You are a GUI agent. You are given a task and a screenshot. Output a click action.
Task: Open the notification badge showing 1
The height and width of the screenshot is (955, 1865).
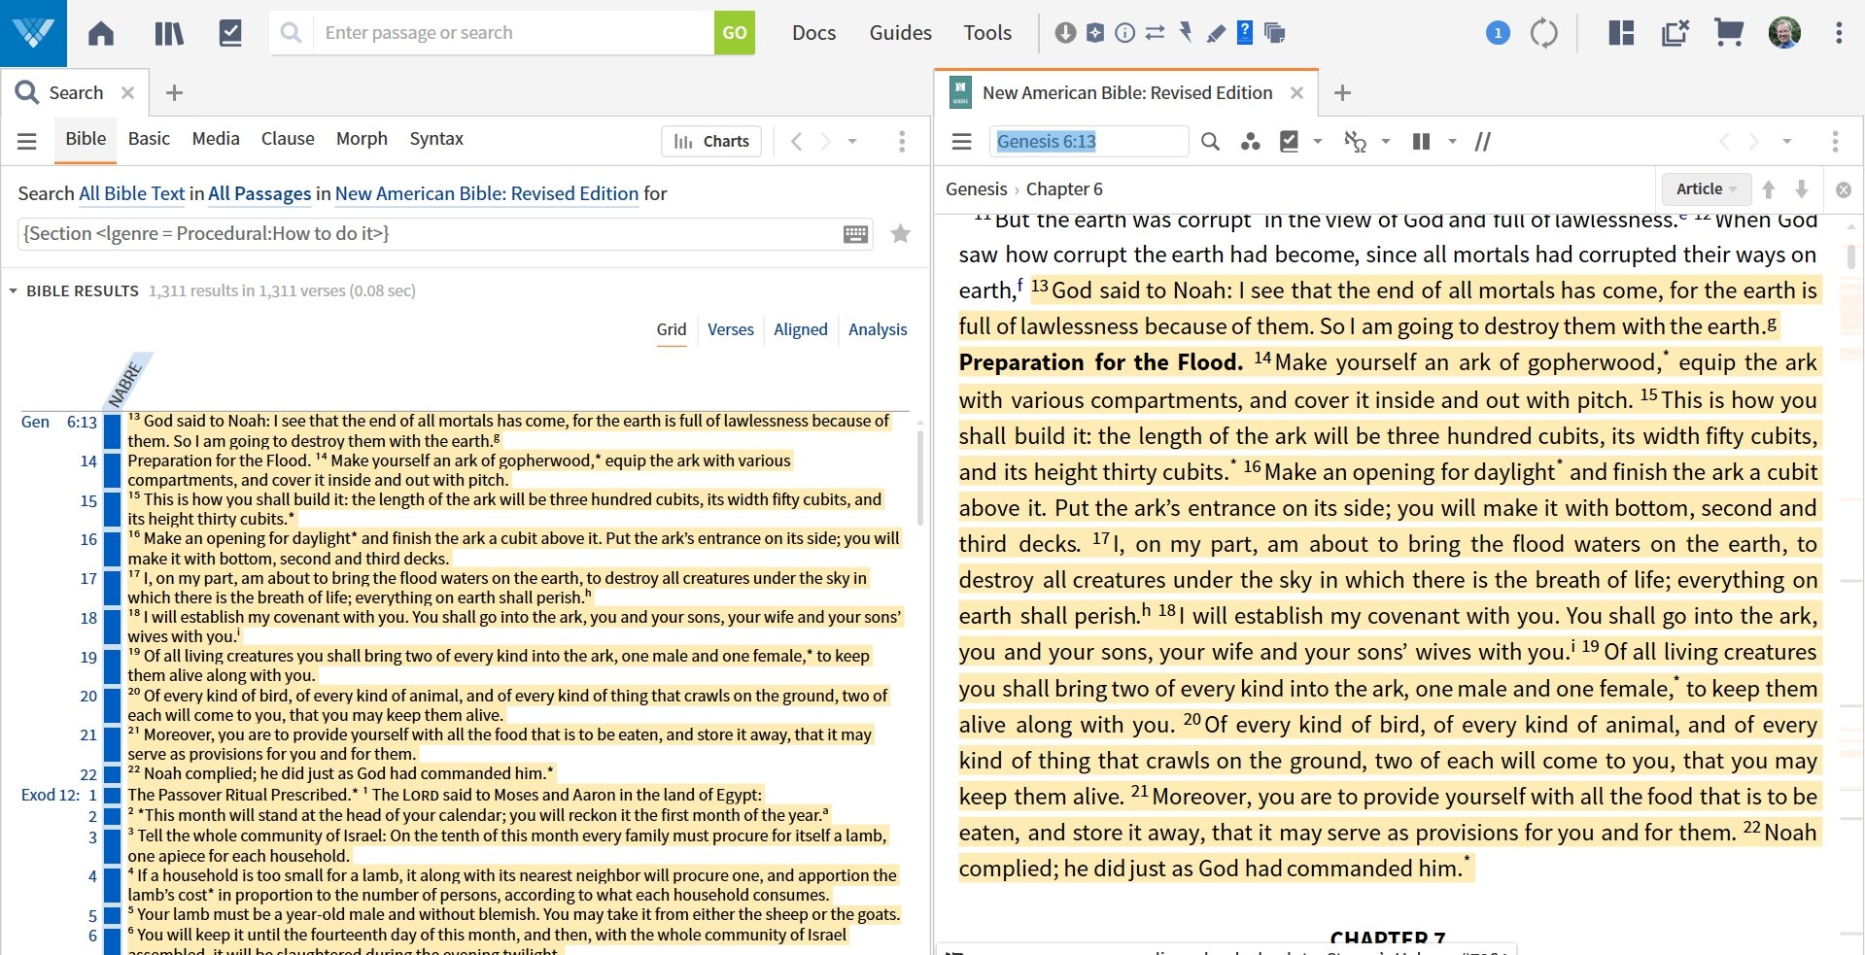pyautogui.click(x=1498, y=33)
